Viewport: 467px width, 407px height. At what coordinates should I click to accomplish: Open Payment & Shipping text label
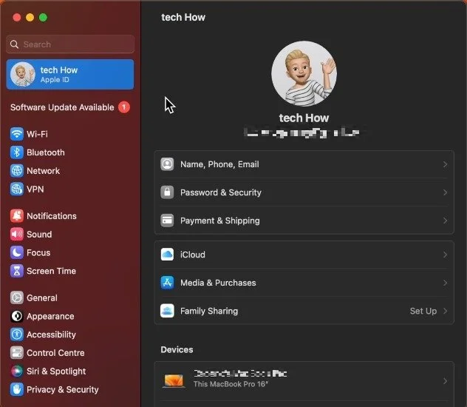[x=219, y=221]
